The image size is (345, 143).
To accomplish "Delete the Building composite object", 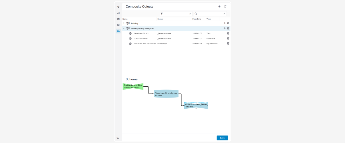I will coord(228,23).
